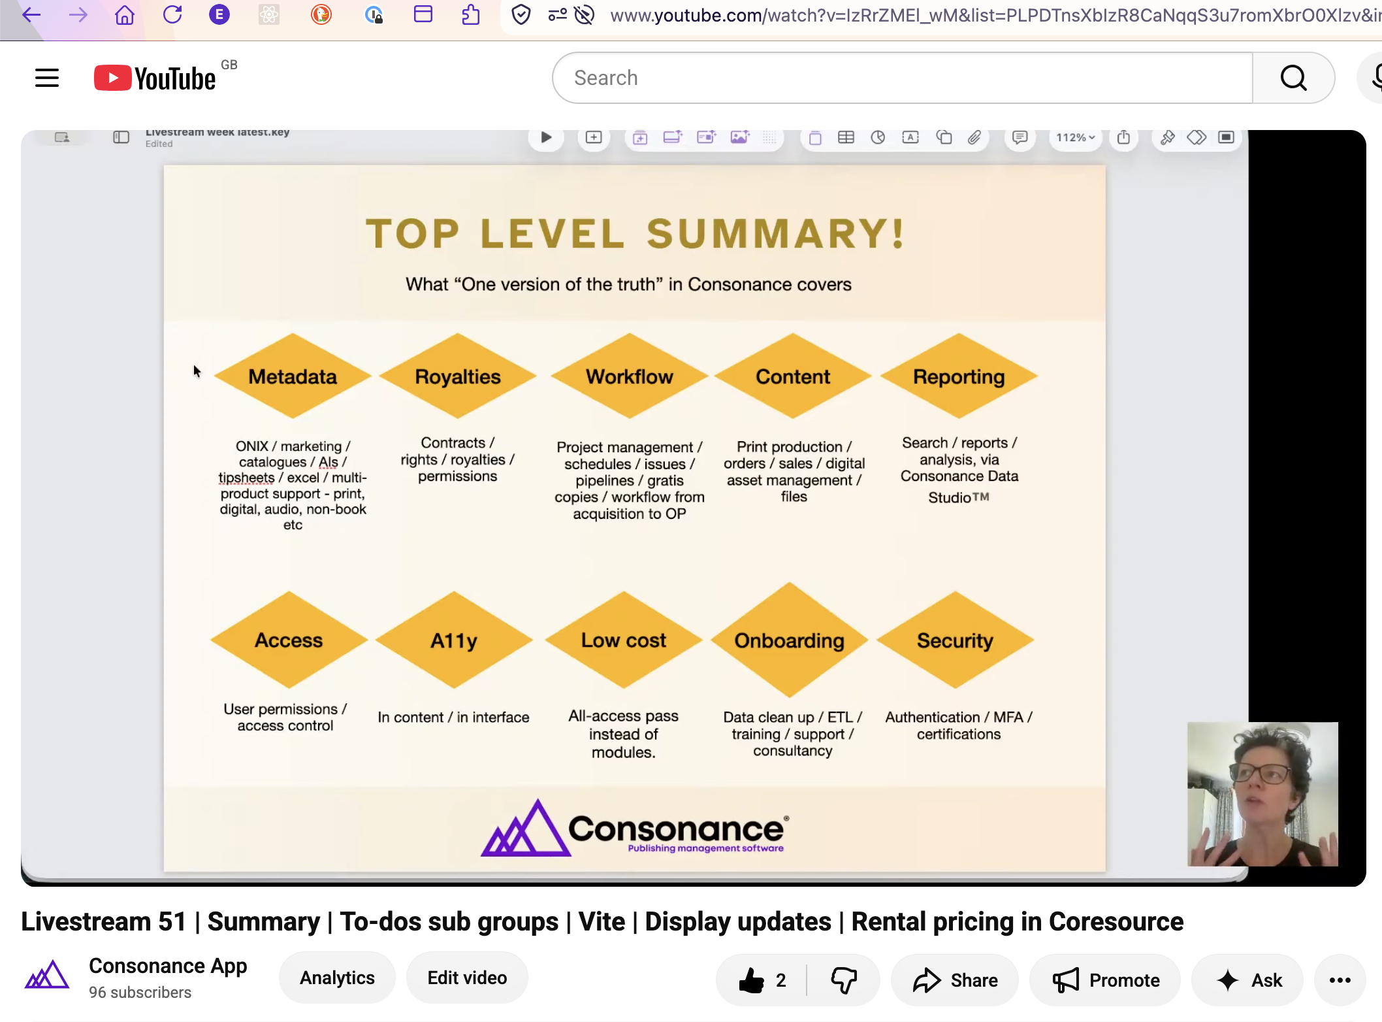
Task: Click Keynote document icon in video
Action: pos(1226,137)
